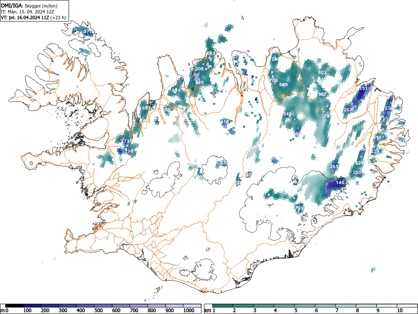
Task: Click the visibility value 224
Action: pyautogui.click(x=375, y=152)
